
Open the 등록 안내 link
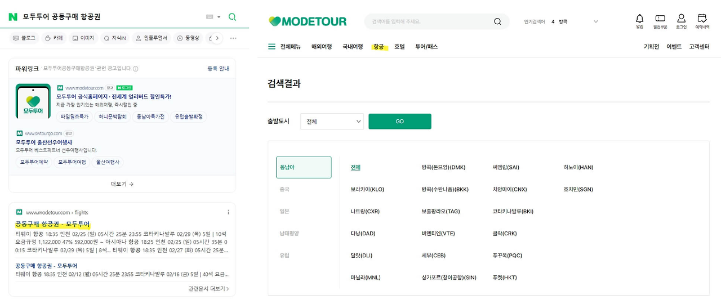(218, 69)
